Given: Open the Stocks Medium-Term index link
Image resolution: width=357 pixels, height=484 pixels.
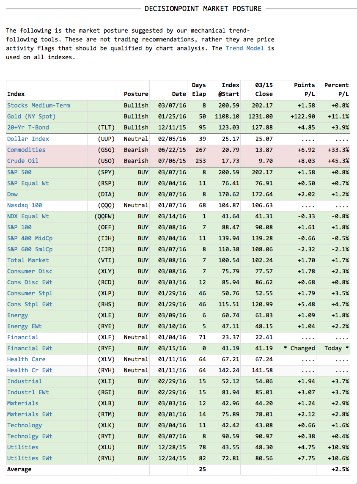Looking at the screenshot, I should tap(38, 106).
